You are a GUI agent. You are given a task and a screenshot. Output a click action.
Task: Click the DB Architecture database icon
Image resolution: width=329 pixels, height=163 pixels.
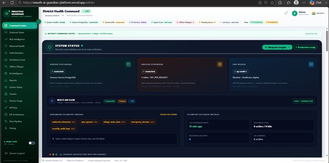click(x=6, y=115)
